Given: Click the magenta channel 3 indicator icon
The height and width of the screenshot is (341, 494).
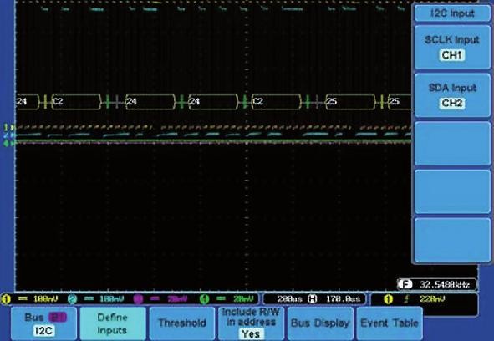Looking at the screenshot, I should (138, 298).
